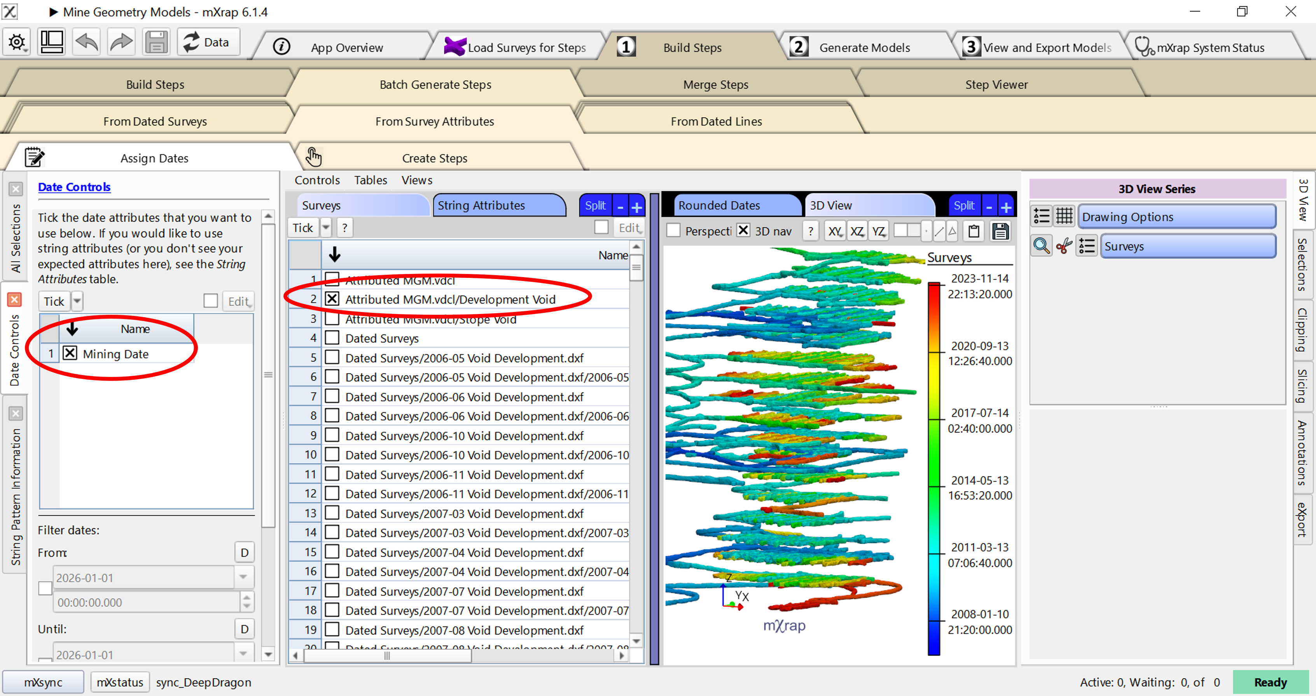Screen dimensions: 1316x696
Task: Tick the Dated Surveys/2006-05 Void Development.dxf checkbox
Action: pyautogui.click(x=332, y=358)
